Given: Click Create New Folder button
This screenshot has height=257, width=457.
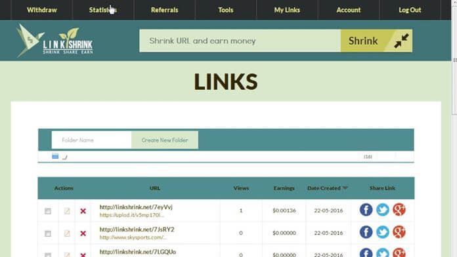Looking at the screenshot, I should point(165,140).
